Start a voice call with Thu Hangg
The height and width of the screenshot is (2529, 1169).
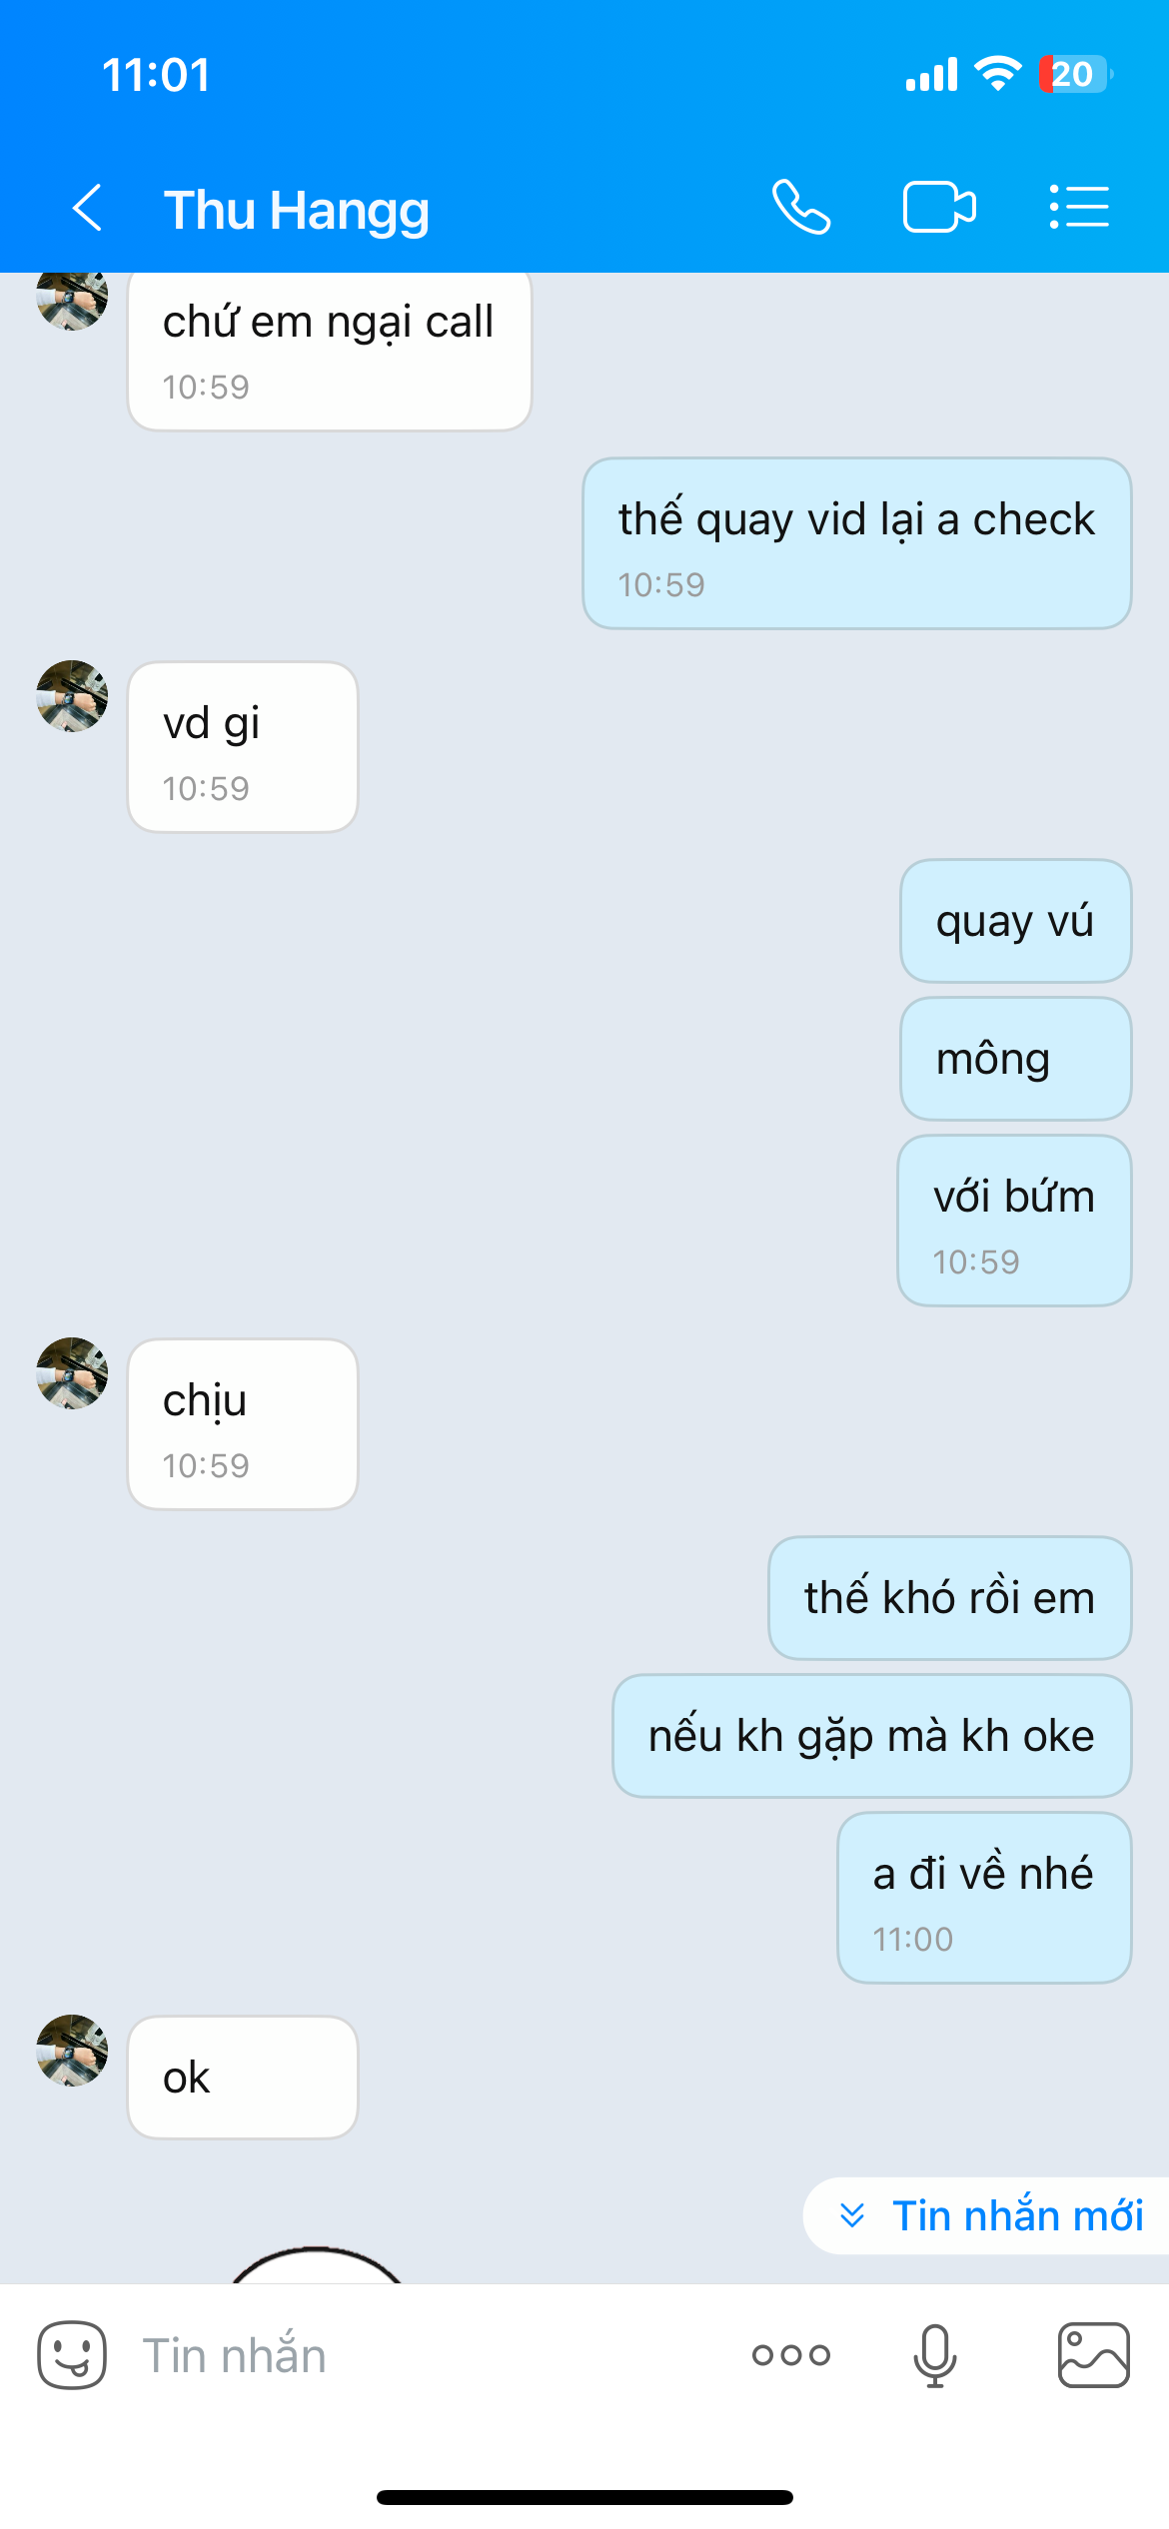pos(801,208)
